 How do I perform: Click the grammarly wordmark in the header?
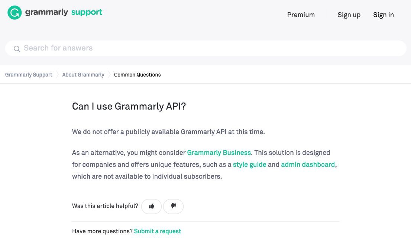click(46, 13)
